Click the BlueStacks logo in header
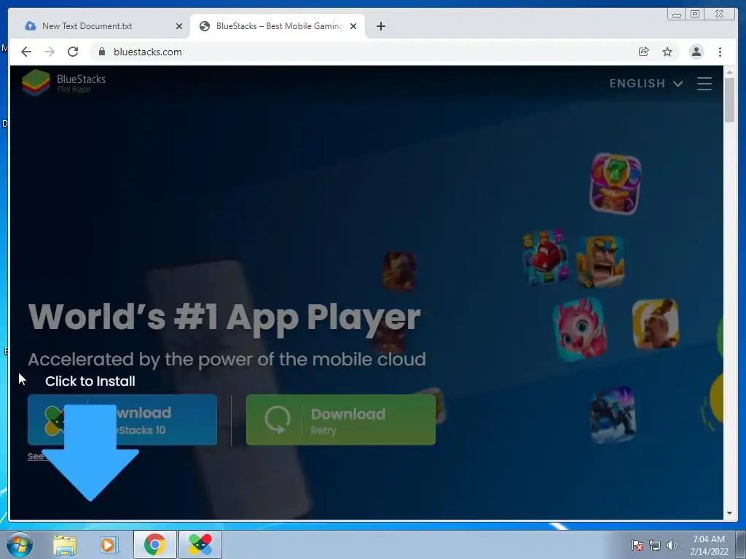This screenshot has width=746, height=559. coord(64,83)
